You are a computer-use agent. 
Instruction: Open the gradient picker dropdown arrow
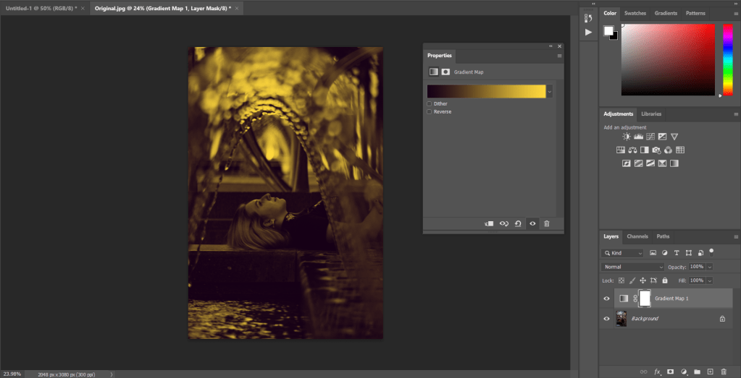550,92
